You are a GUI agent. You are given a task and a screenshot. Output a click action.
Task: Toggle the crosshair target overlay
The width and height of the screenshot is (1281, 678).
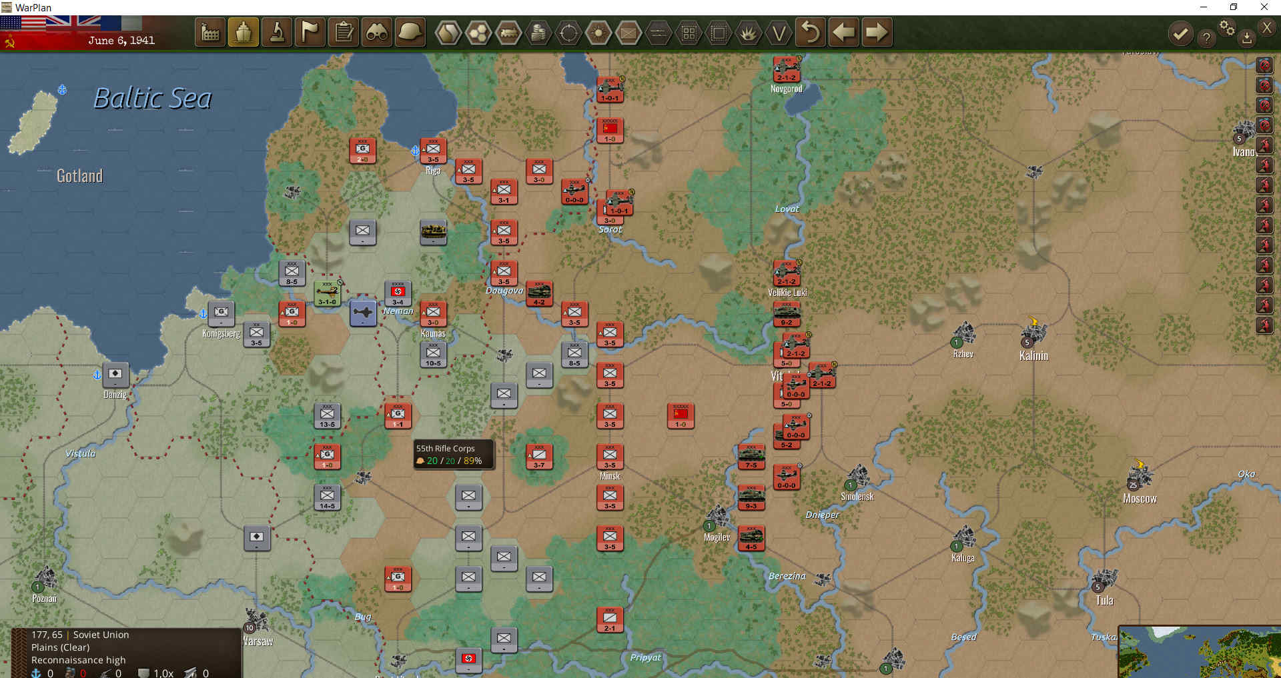[x=568, y=33]
